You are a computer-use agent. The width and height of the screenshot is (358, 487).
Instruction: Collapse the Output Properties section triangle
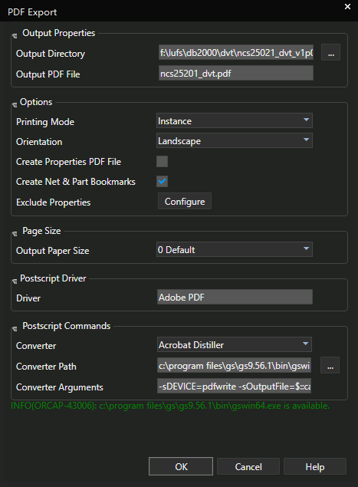tap(15, 36)
